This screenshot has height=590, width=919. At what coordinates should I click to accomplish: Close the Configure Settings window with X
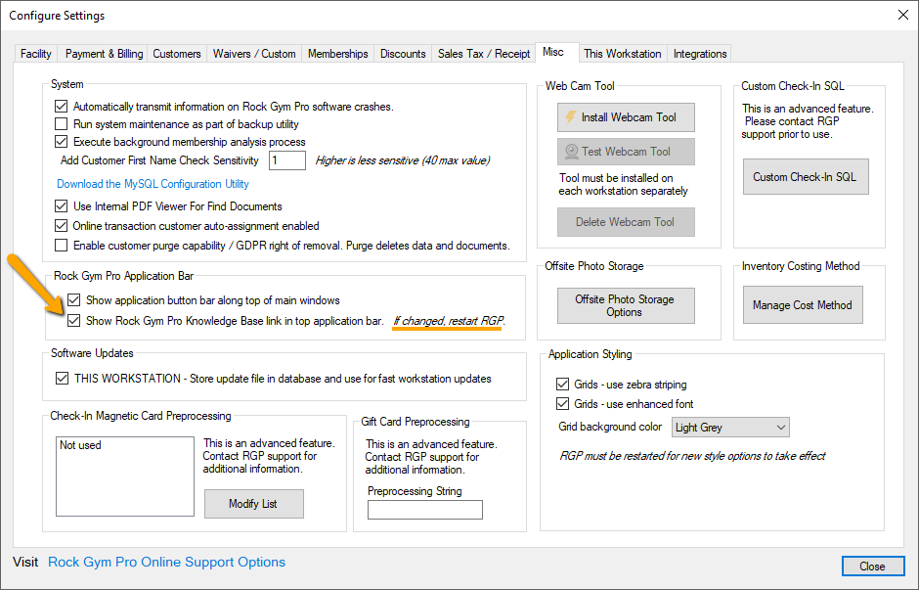coord(903,16)
